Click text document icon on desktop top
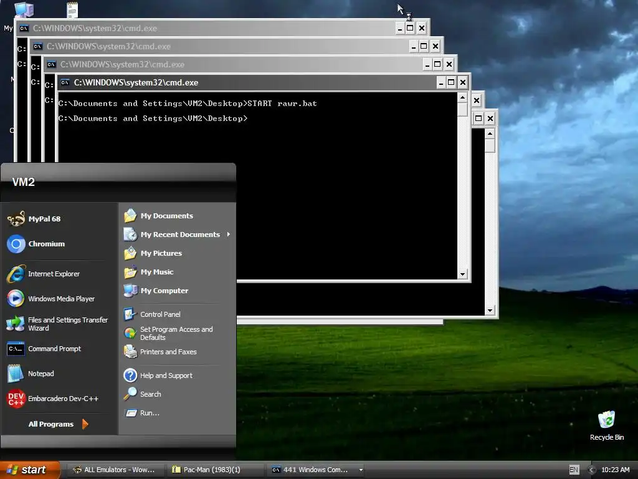Image resolution: width=638 pixels, height=479 pixels. [x=72, y=10]
